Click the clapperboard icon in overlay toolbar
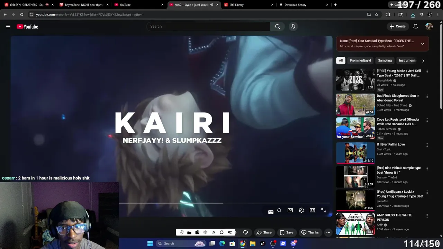The width and height of the screenshot is (443, 249). (x=189, y=232)
